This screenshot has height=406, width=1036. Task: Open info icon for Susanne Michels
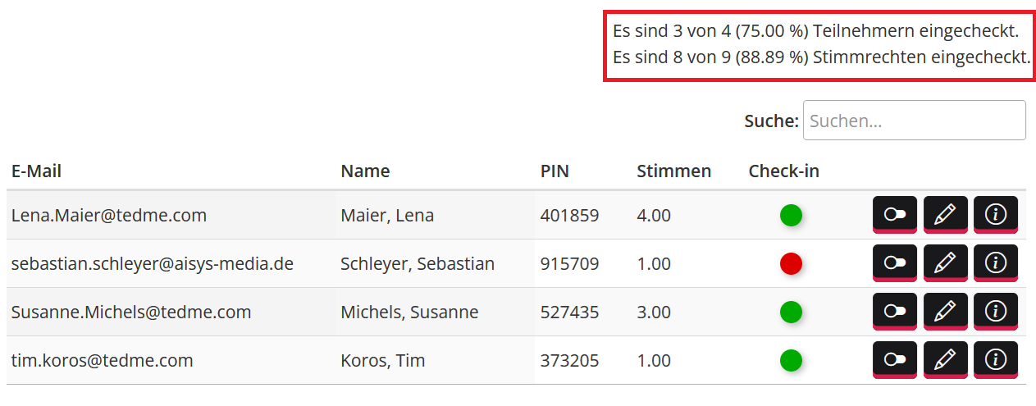point(995,312)
